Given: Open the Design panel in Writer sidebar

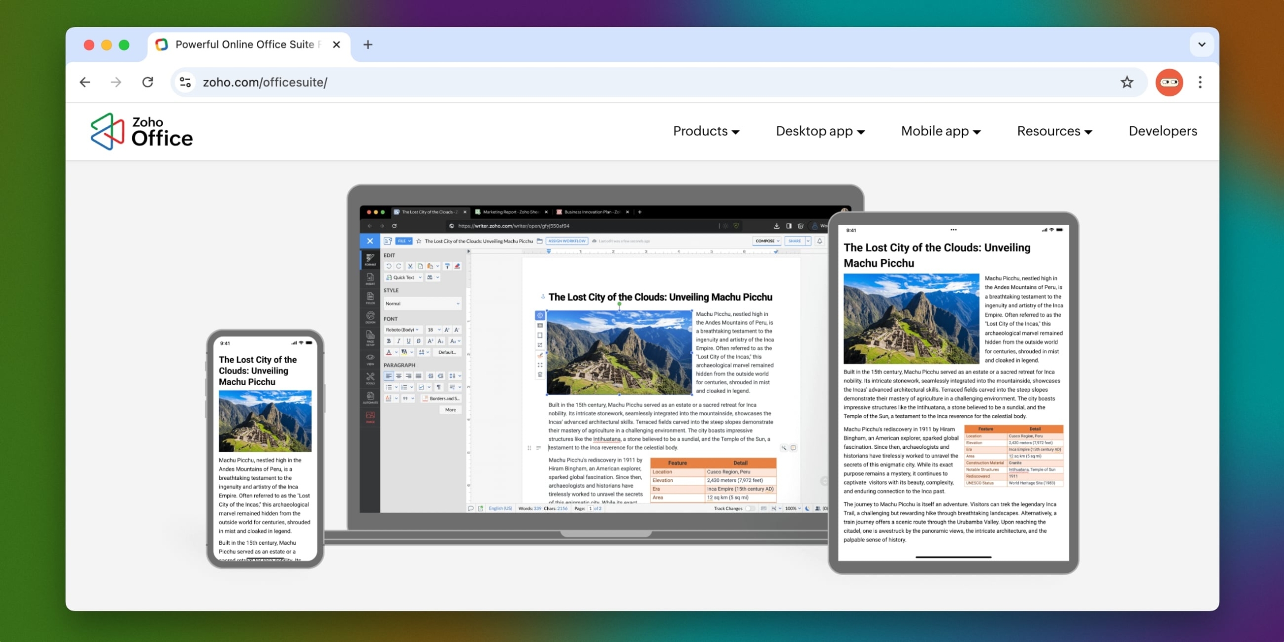Looking at the screenshot, I should (x=370, y=317).
